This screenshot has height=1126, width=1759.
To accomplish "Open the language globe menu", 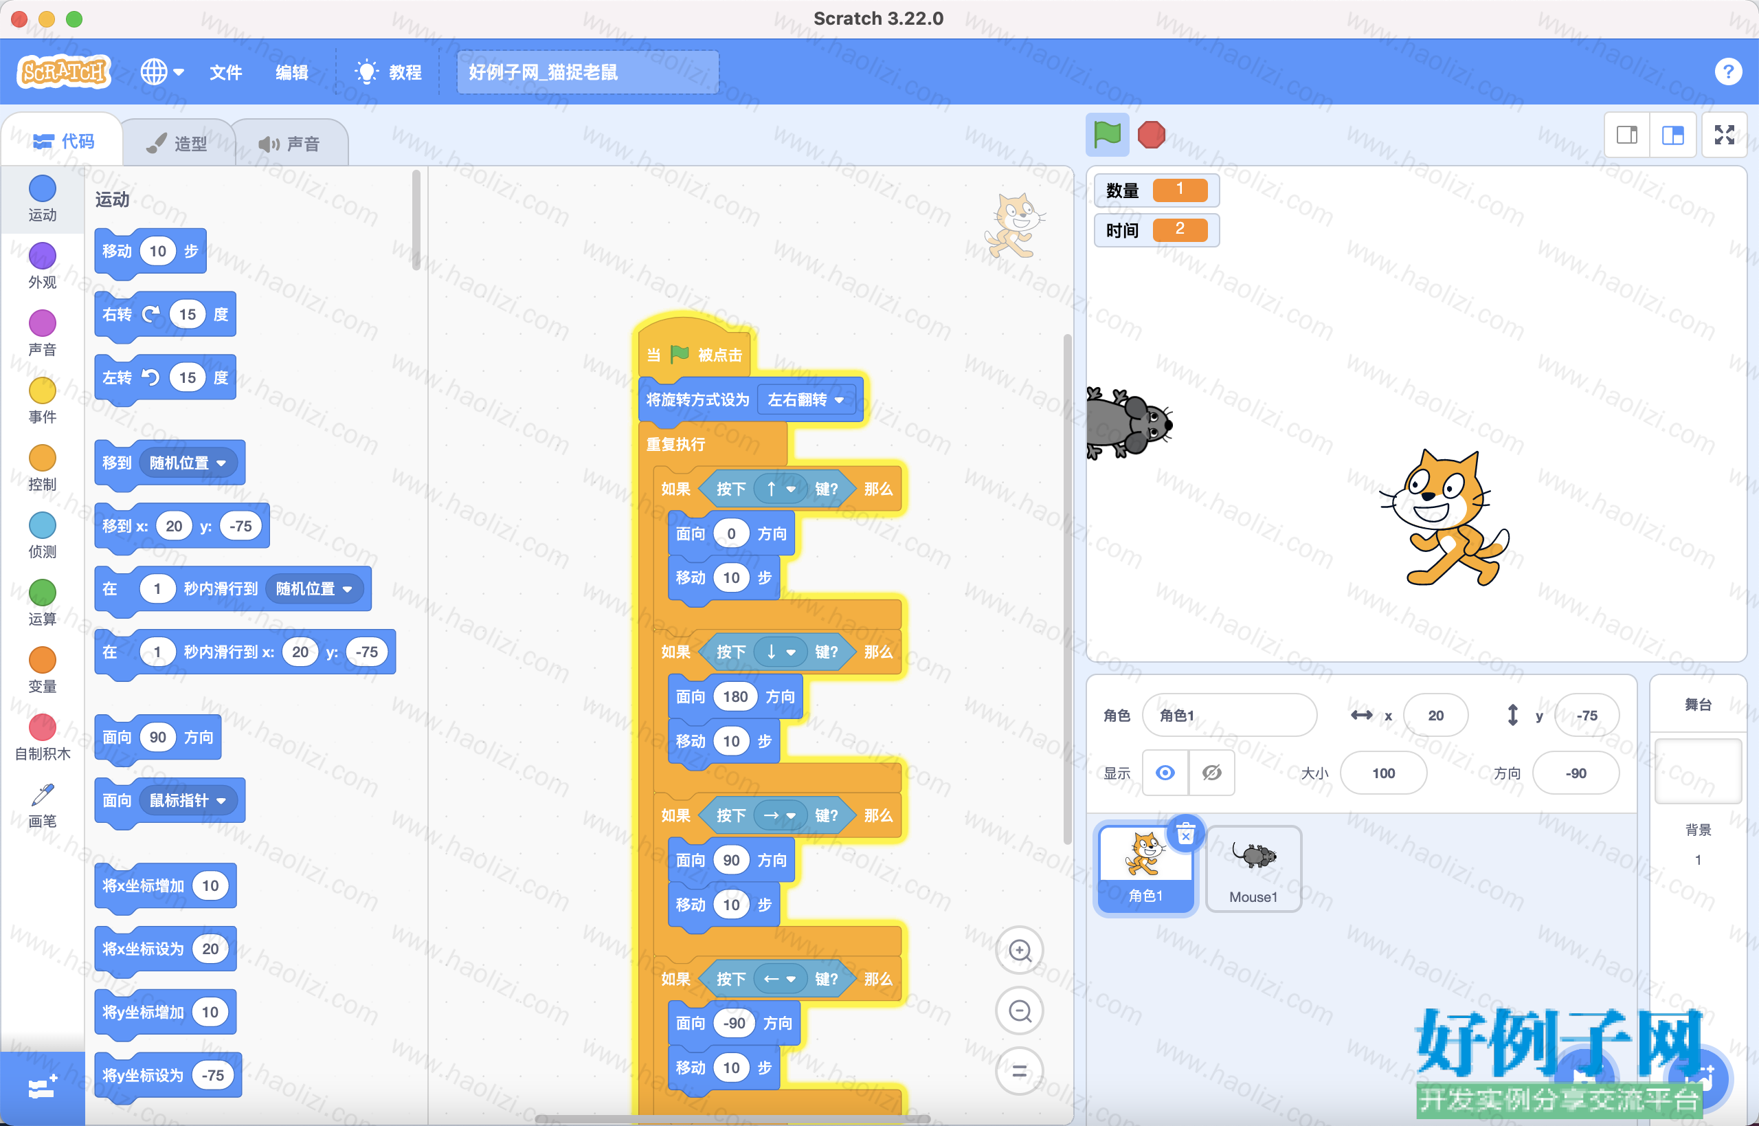I will click(161, 71).
